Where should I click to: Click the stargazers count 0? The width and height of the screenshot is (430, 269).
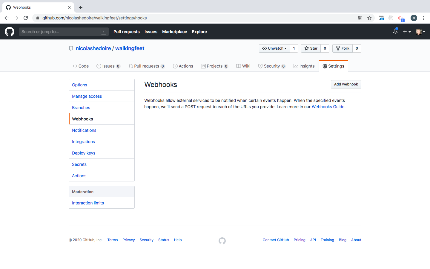[325, 48]
